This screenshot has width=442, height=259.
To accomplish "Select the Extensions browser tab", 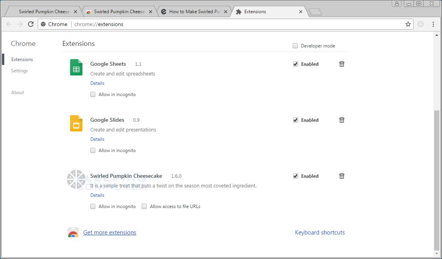I will click(x=269, y=12).
